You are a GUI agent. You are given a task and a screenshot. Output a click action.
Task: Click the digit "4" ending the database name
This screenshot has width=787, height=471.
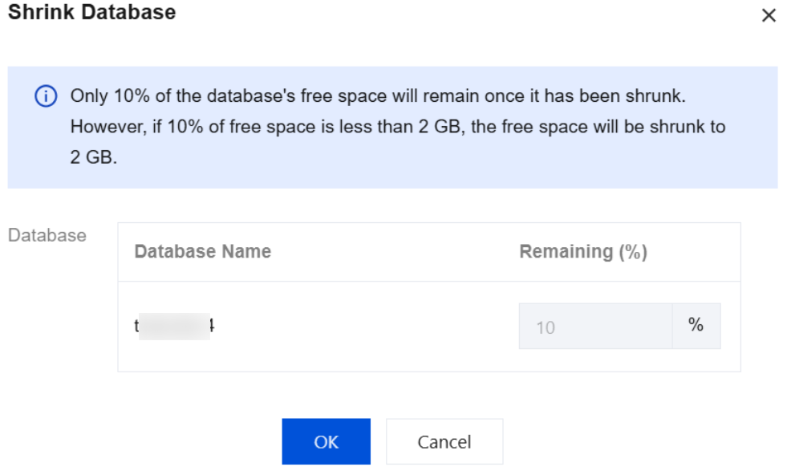pyautogui.click(x=213, y=327)
